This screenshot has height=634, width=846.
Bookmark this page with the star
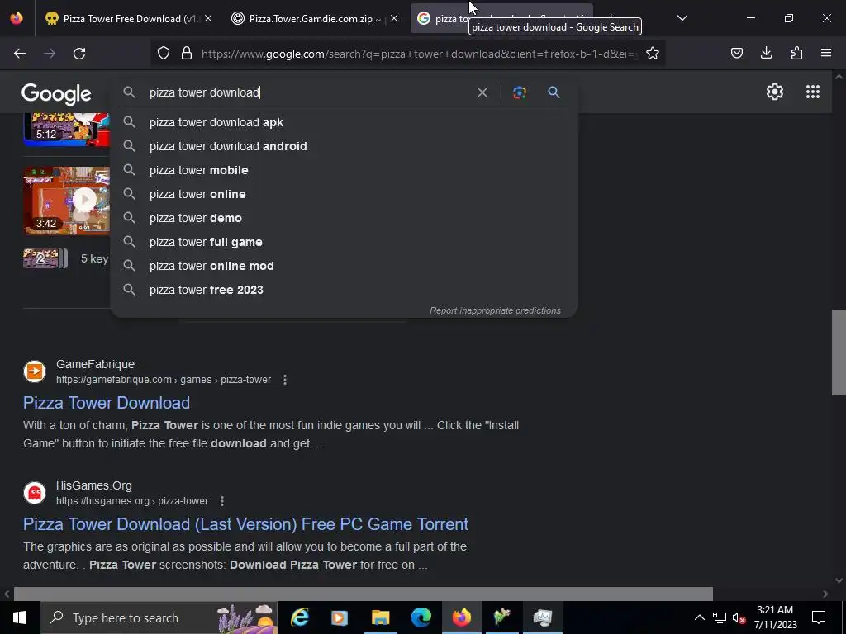pos(653,53)
